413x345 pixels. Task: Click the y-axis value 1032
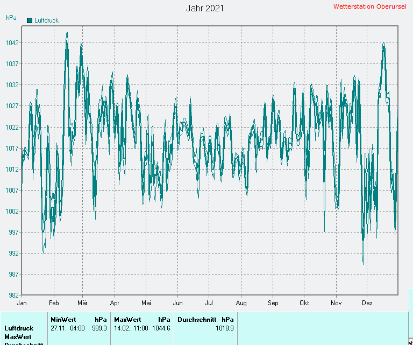pos(12,85)
